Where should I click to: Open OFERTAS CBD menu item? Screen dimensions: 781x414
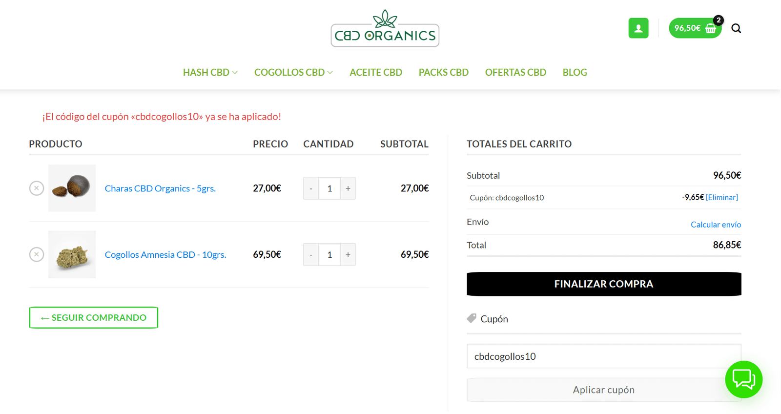coord(515,72)
